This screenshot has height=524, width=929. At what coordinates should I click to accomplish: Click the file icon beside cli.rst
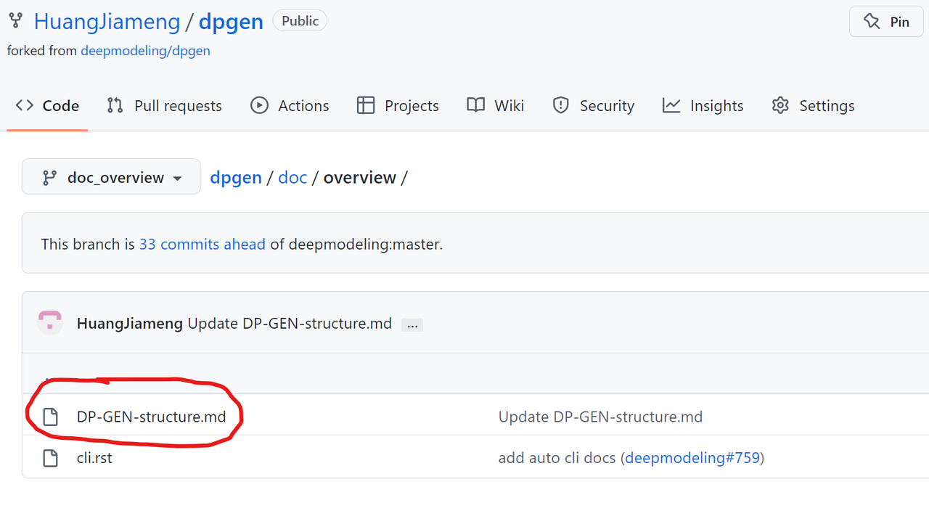50,458
